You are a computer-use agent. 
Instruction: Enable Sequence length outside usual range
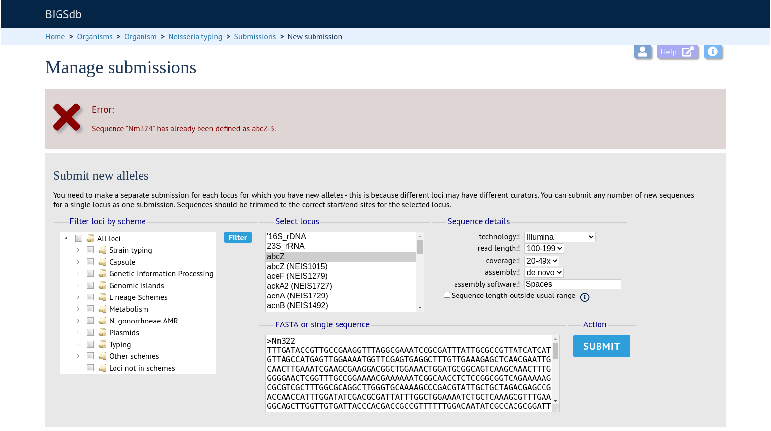pos(447,295)
